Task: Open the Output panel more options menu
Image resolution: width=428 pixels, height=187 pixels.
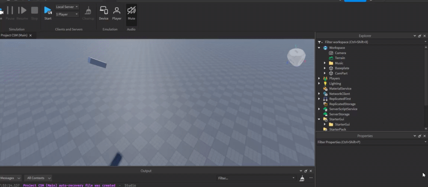Action: pos(311,178)
